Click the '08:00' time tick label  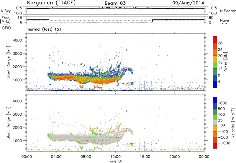86,157
